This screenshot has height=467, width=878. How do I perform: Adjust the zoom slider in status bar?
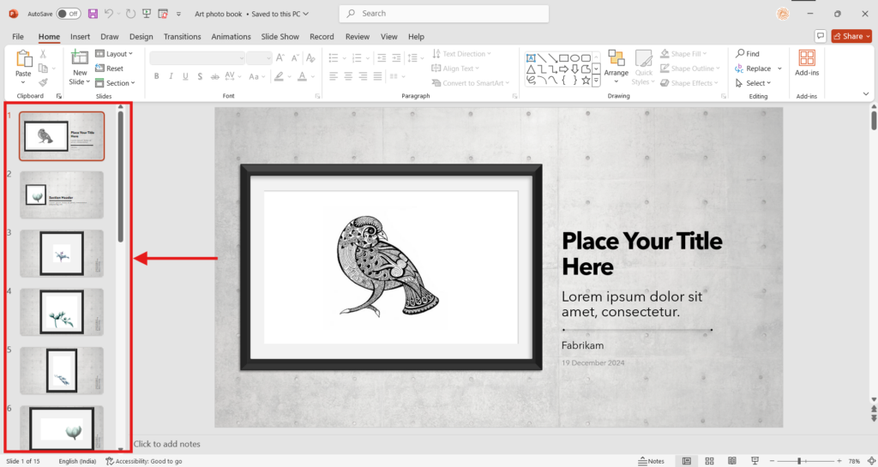[x=798, y=461]
